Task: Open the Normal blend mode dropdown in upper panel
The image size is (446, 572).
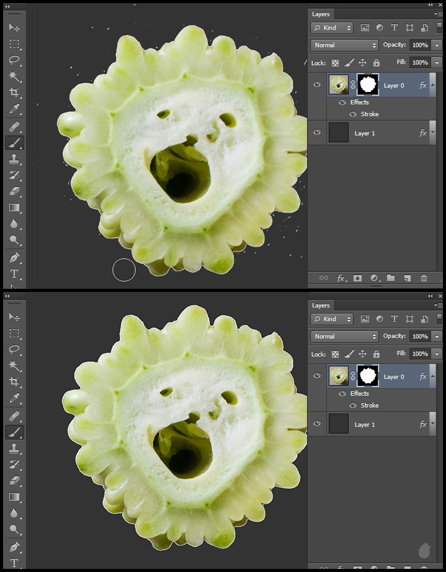Action: 345,45
